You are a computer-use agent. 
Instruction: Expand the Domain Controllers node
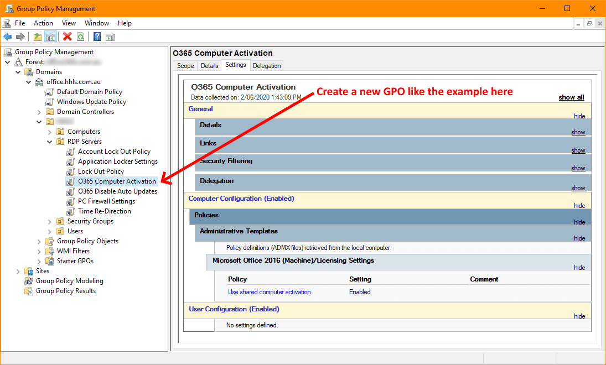coord(39,112)
